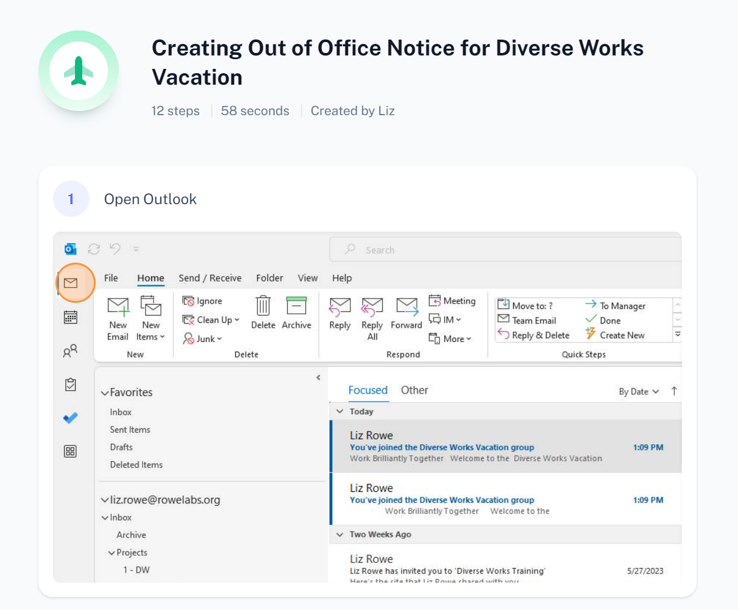Click inside the Search box

click(x=505, y=250)
